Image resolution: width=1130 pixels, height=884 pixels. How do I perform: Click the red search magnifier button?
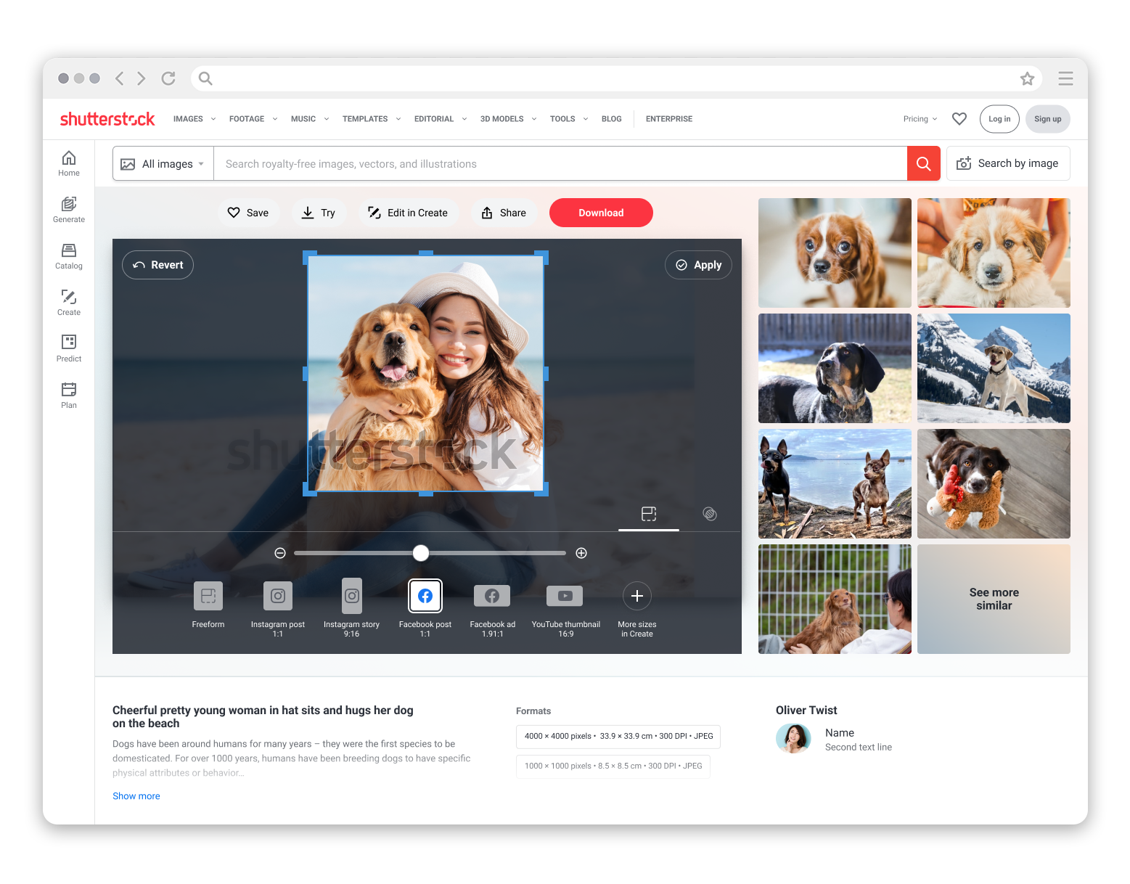pyautogui.click(x=924, y=163)
